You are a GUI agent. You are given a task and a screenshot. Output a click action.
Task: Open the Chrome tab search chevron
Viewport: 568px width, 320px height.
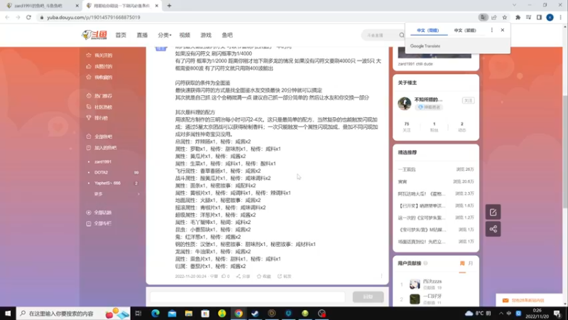pos(514,5)
